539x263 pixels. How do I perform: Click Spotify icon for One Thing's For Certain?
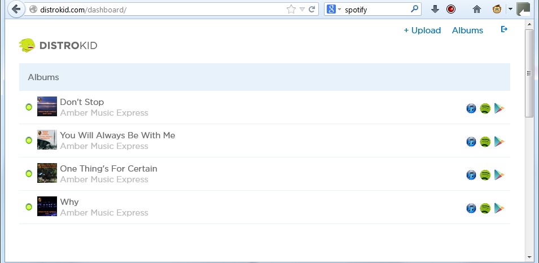(x=485, y=175)
